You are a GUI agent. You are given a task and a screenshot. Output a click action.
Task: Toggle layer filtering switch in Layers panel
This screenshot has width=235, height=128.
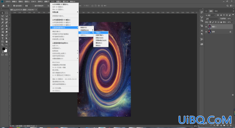[x=233, y=15]
